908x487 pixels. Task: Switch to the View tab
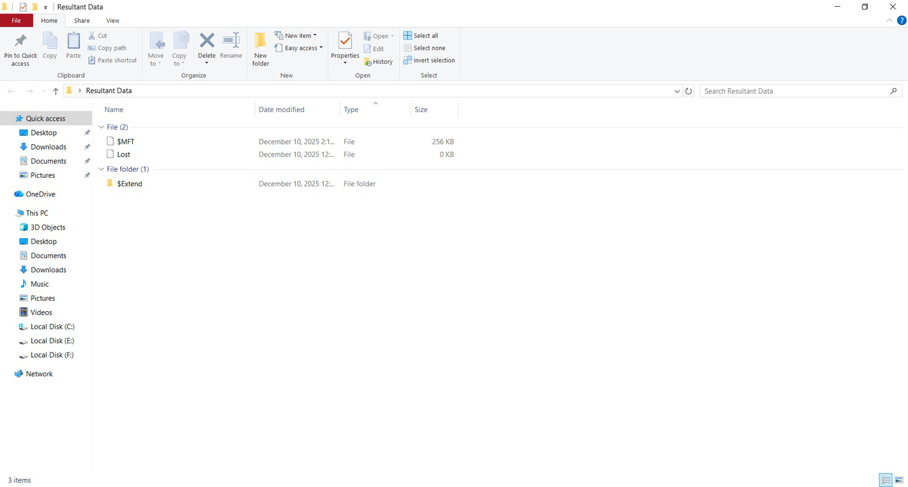point(112,20)
